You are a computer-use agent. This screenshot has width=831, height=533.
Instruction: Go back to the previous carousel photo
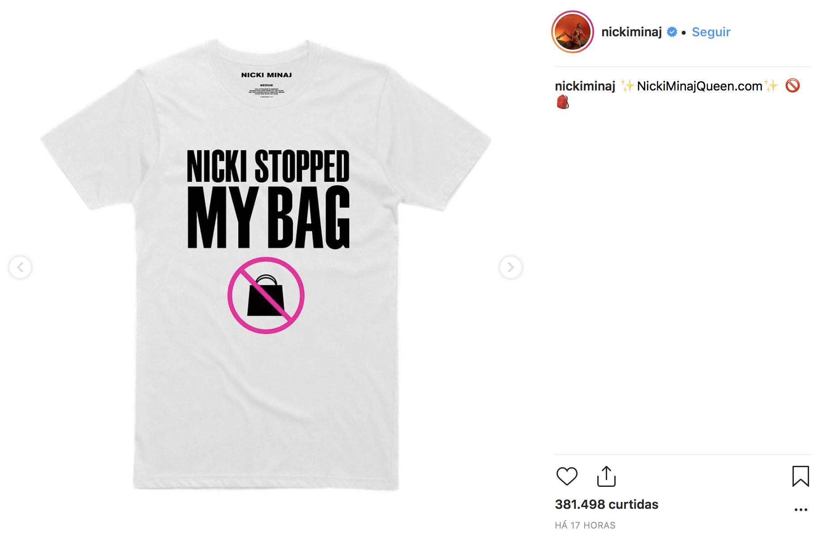[20, 267]
